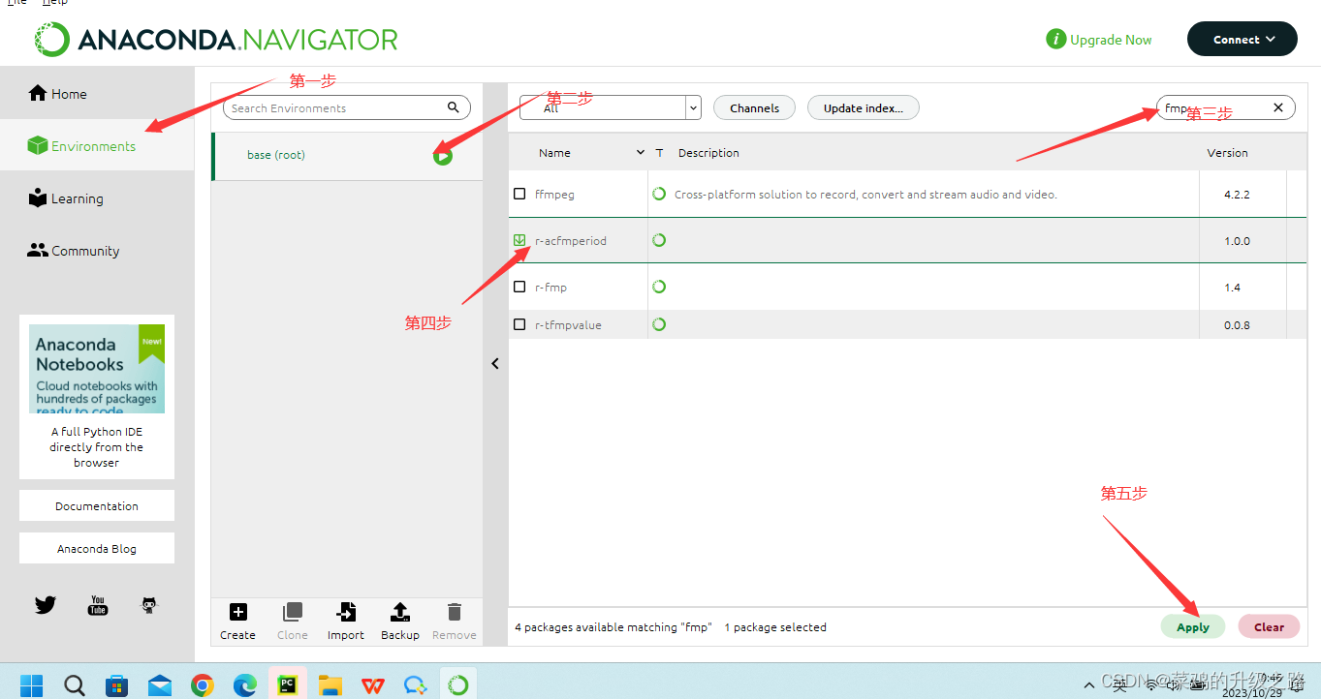Open Google Chrome from the taskbar
Screen dimensions: 1321x699
tap(202, 685)
